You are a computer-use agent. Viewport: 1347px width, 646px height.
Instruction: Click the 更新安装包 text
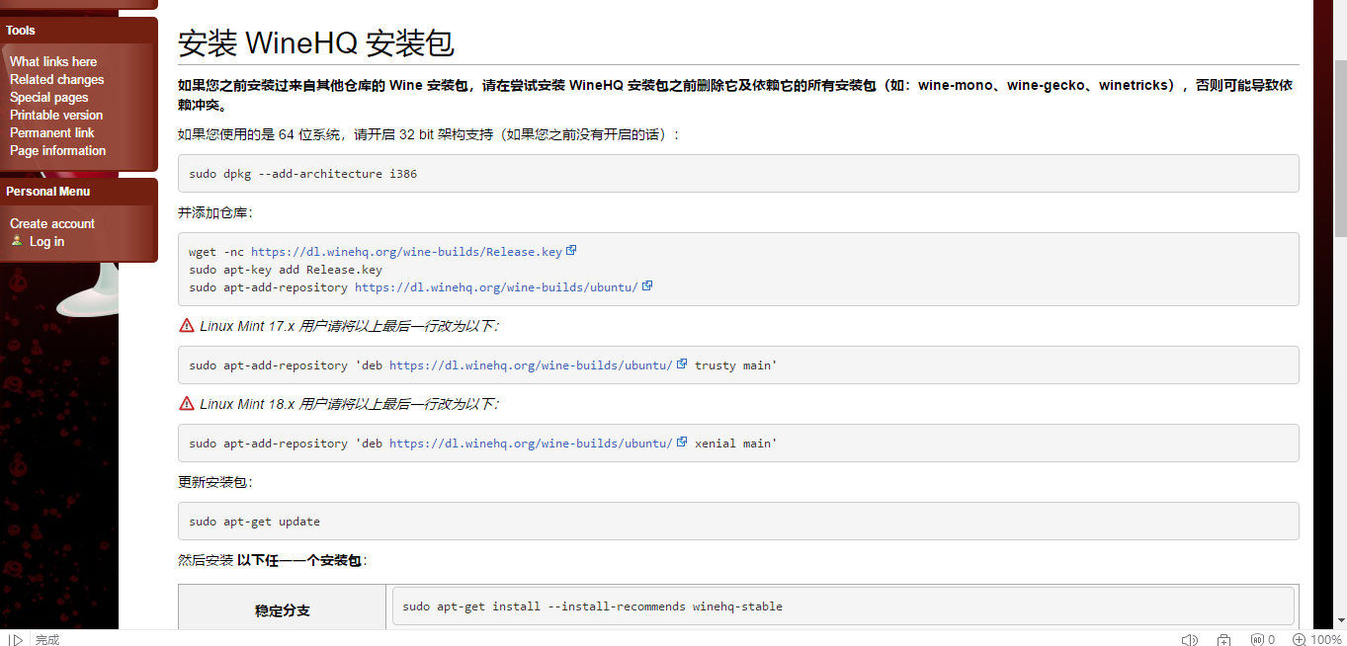[214, 482]
